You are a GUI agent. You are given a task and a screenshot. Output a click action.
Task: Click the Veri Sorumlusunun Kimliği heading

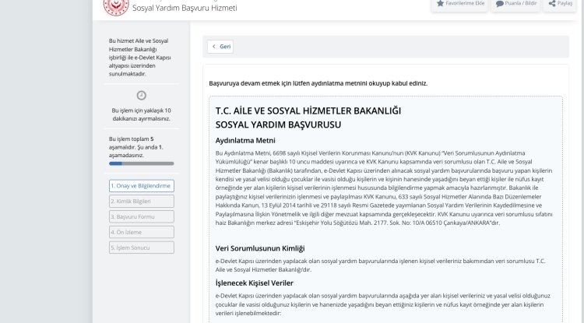click(x=260, y=248)
